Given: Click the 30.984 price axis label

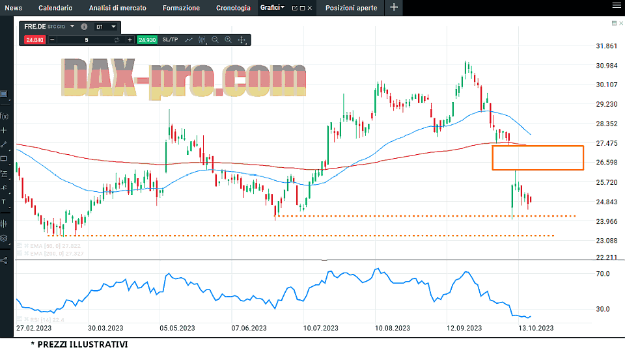Looking at the screenshot, I should click(607, 66).
